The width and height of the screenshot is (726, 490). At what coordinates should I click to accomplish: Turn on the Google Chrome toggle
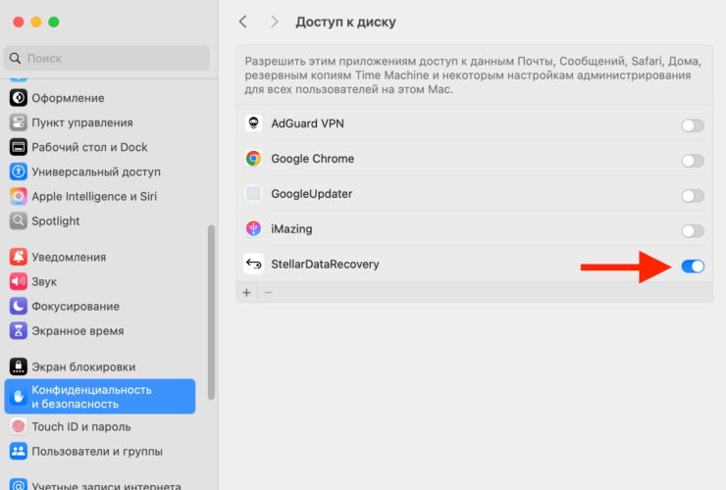point(693,161)
